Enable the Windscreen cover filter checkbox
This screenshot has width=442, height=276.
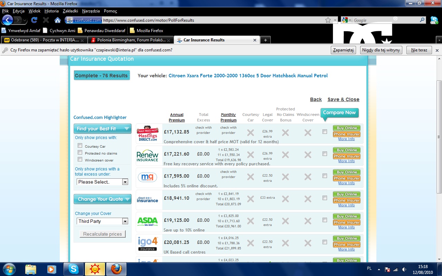pos(80,159)
